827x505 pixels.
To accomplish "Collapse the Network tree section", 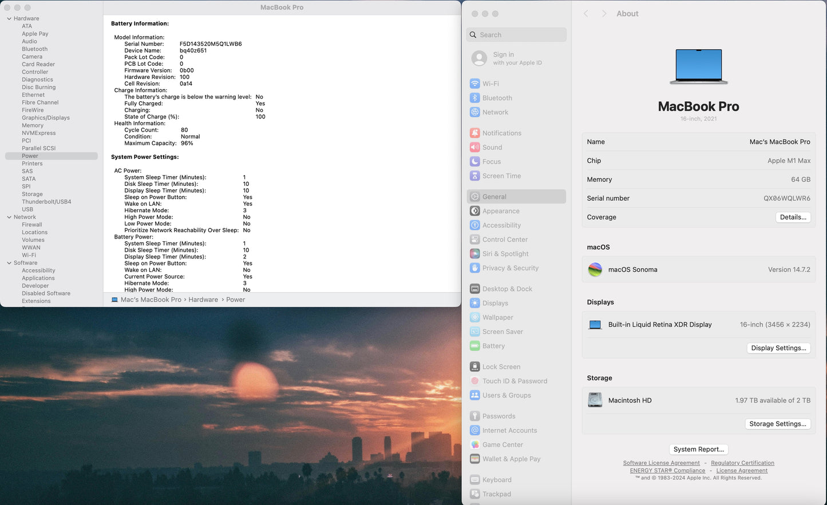I will tap(9, 217).
